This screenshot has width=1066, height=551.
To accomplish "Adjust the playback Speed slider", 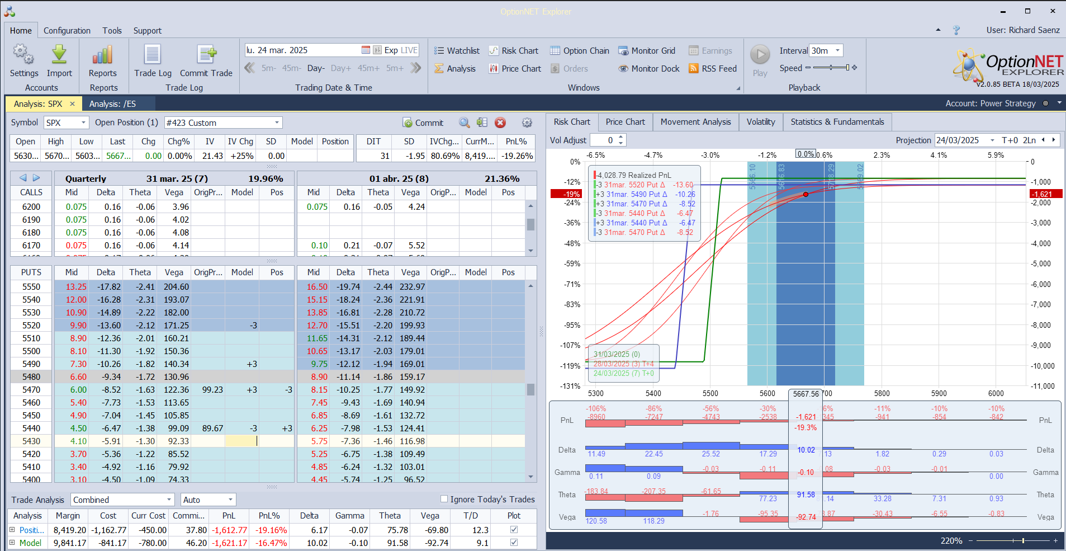I will point(832,68).
